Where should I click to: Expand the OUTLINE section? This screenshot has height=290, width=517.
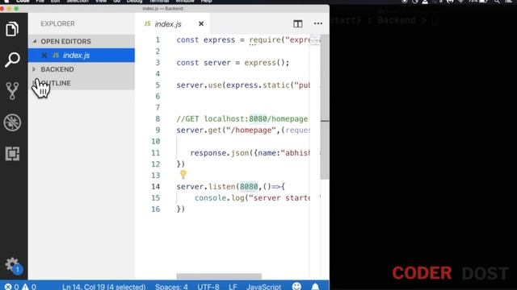pos(81,83)
